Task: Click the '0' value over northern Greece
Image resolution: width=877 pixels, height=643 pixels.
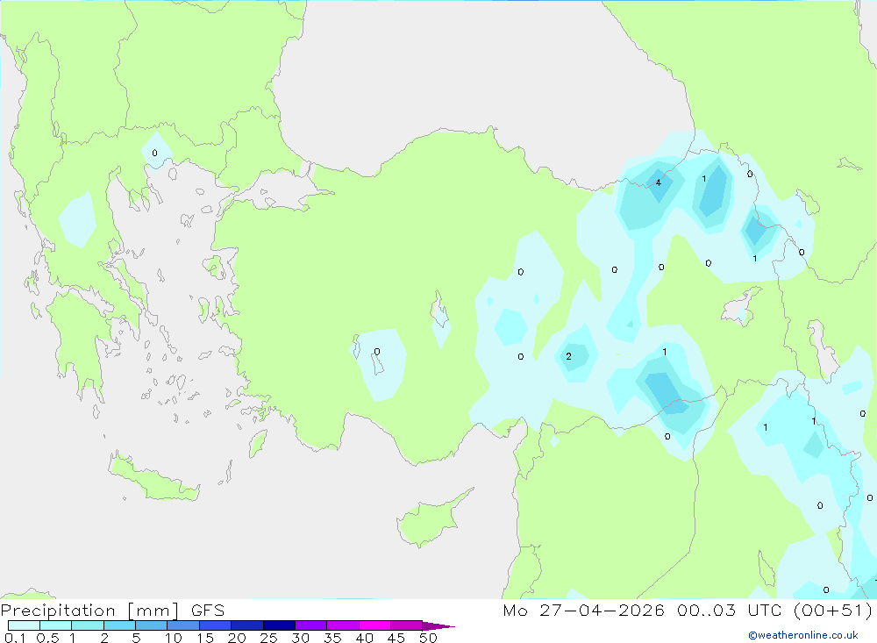Action: pos(155,153)
